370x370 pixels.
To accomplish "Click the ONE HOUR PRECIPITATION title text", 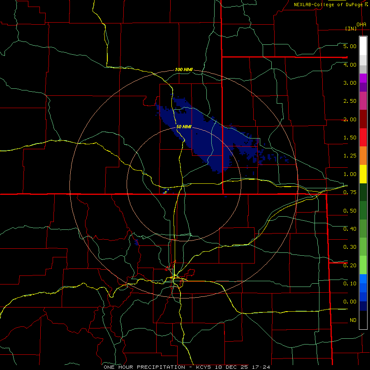I will point(144,367).
